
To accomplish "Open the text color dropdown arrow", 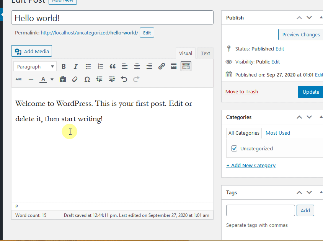I will (51, 79).
